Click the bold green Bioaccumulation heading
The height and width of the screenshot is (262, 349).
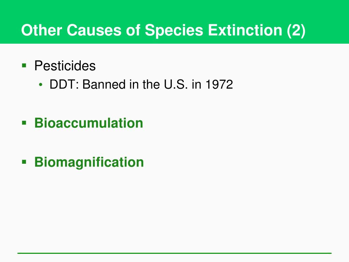[89, 123]
